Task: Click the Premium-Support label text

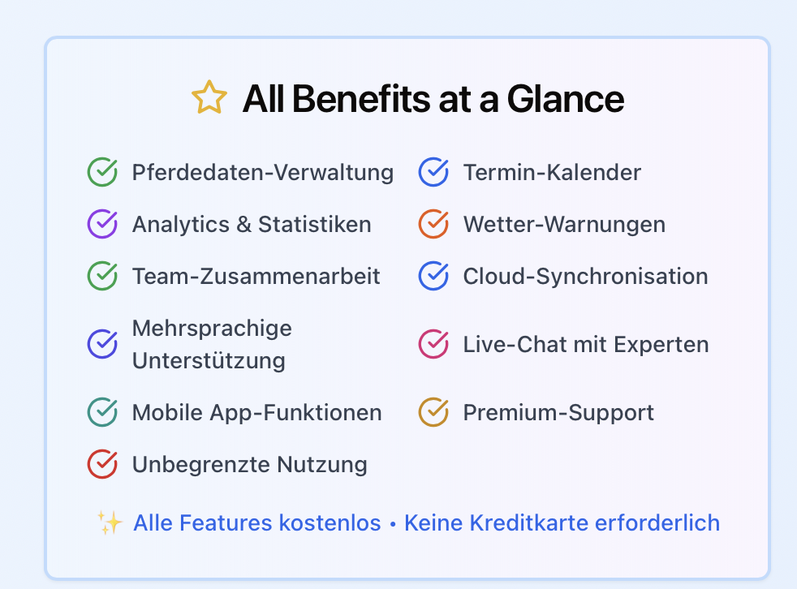Action: (x=558, y=413)
